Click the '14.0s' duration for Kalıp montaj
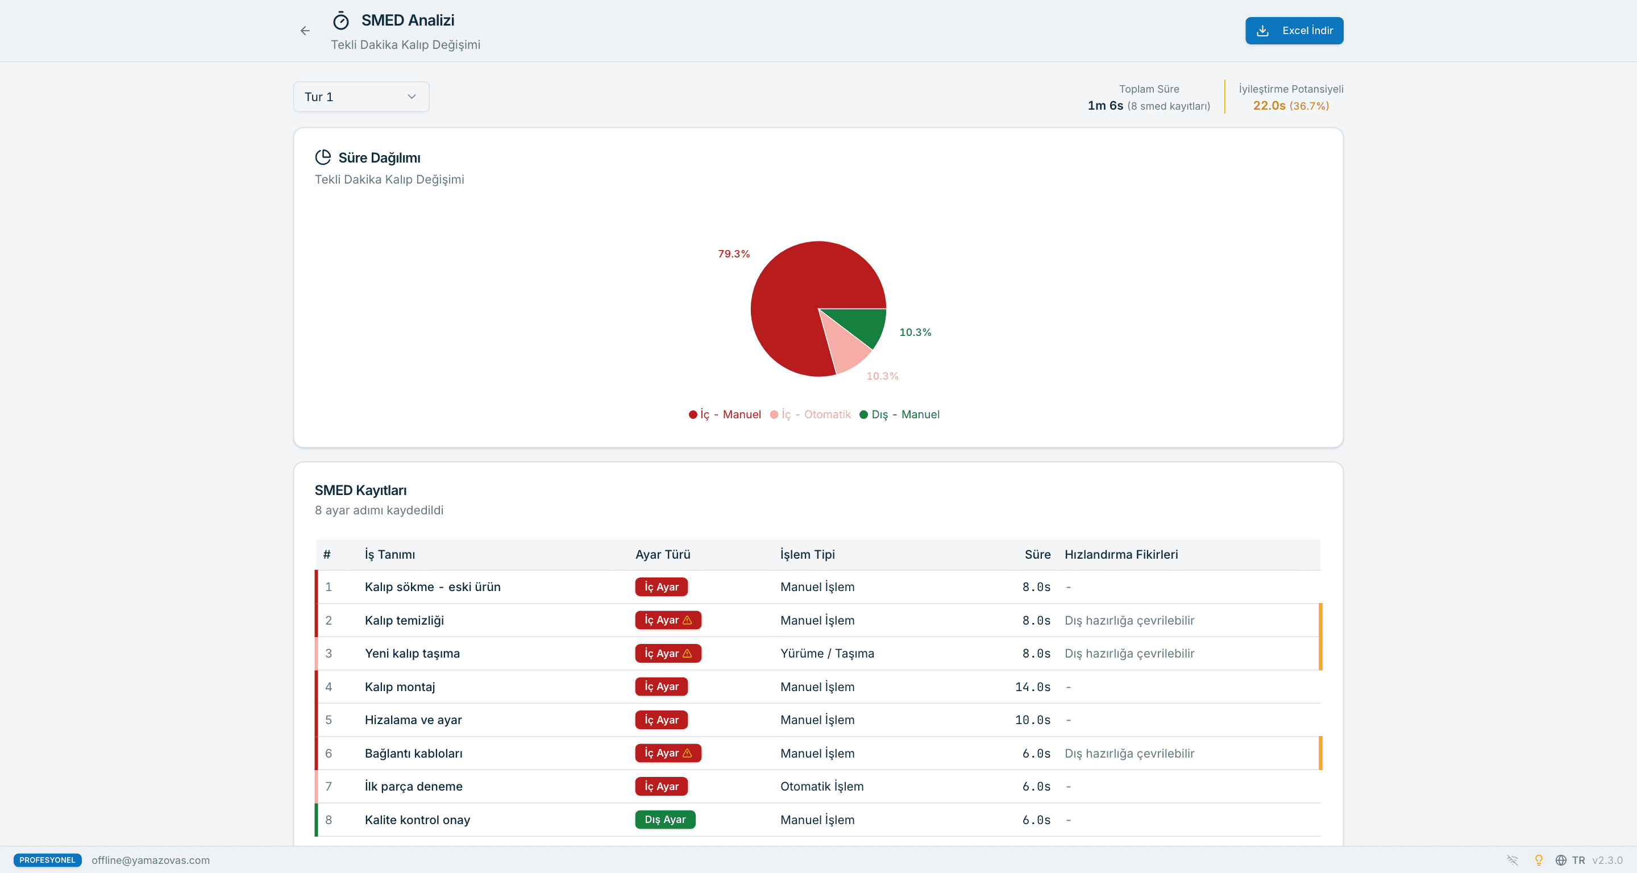 click(x=1033, y=687)
